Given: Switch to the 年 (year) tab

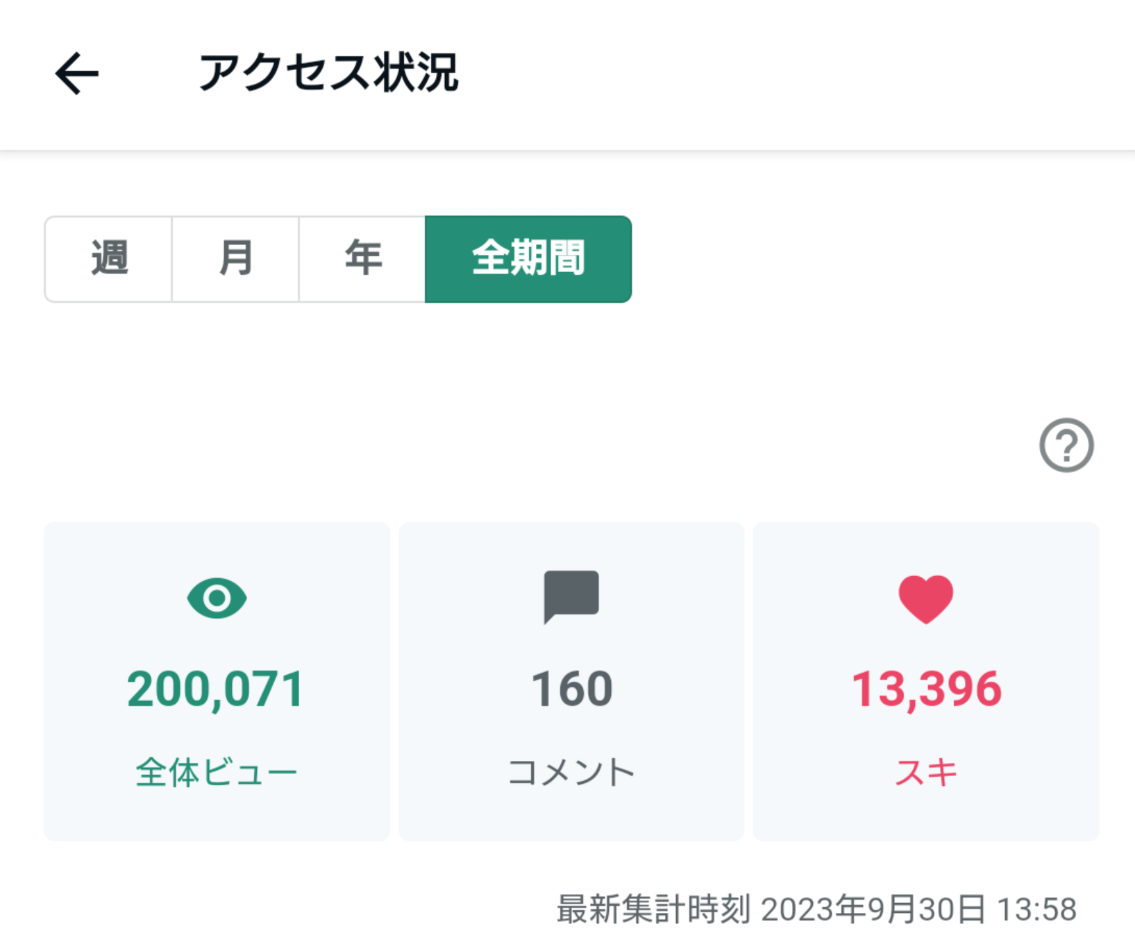Looking at the screenshot, I should tap(362, 259).
